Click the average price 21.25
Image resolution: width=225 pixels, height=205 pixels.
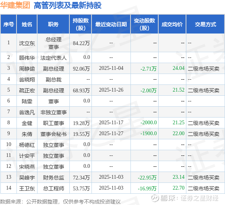pyautogui.click(x=178, y=122)
